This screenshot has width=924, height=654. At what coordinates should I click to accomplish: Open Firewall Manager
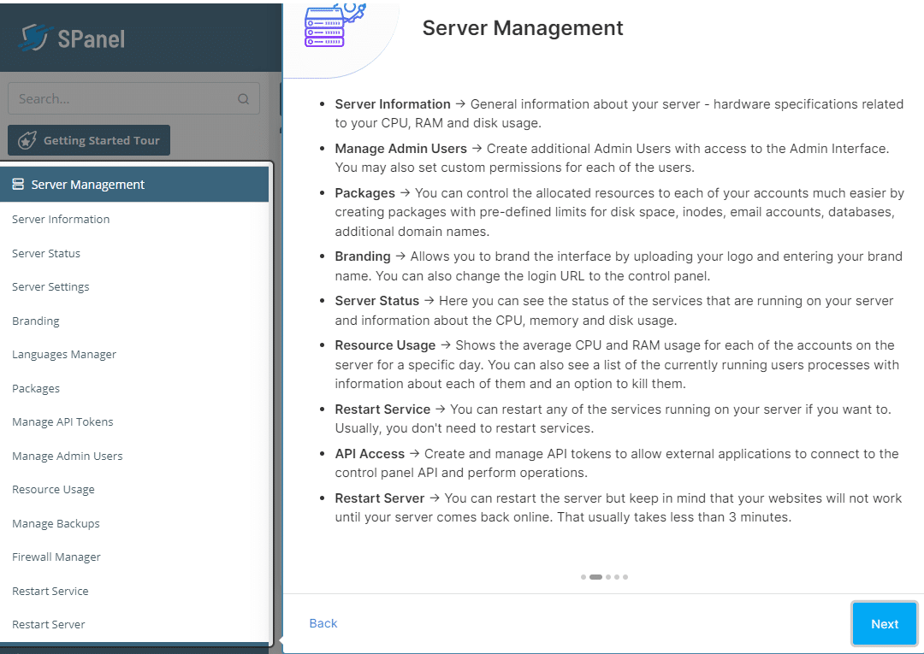click(56, 557)
